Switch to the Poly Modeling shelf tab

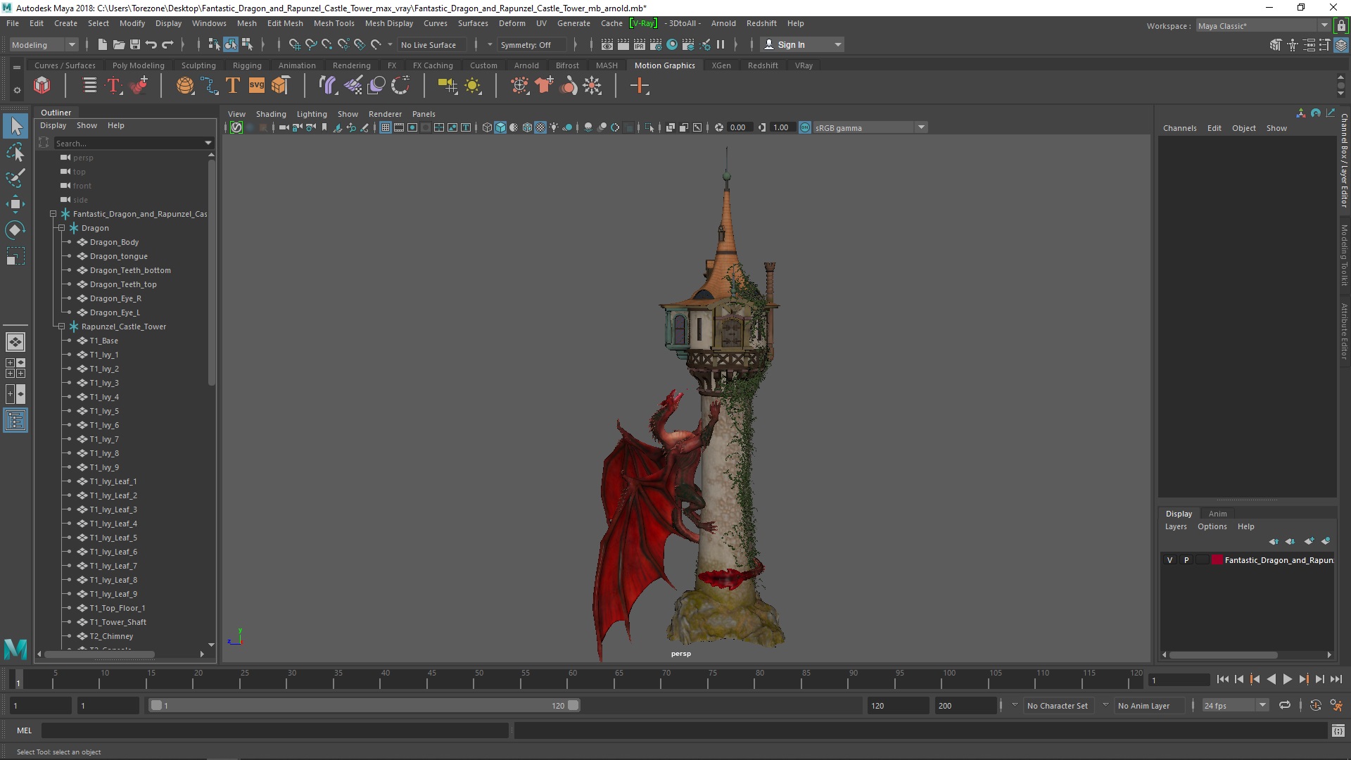click(138, 65)
